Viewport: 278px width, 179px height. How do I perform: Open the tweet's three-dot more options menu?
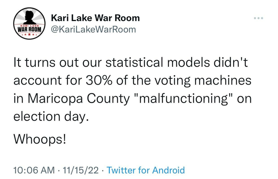coord(258,19)
